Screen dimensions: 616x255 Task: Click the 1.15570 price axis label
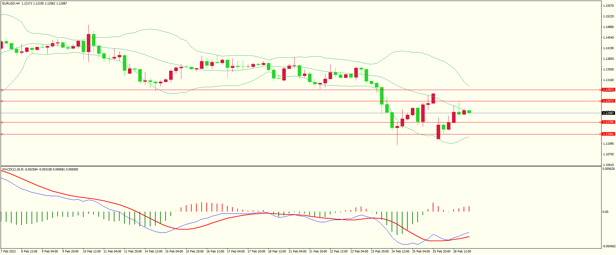tap(609, 6)
